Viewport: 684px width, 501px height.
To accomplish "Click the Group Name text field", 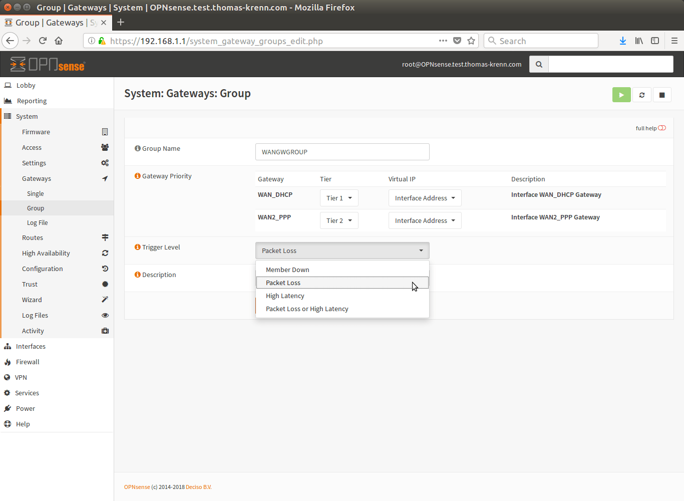I will click(342, 152).
